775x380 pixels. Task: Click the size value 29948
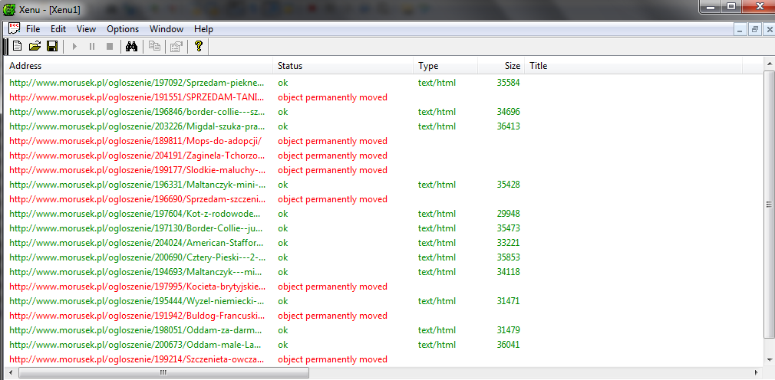point(508,214)
